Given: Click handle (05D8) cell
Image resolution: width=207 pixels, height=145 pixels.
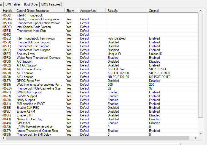Looking at the screenshot, I should point(7,15).
